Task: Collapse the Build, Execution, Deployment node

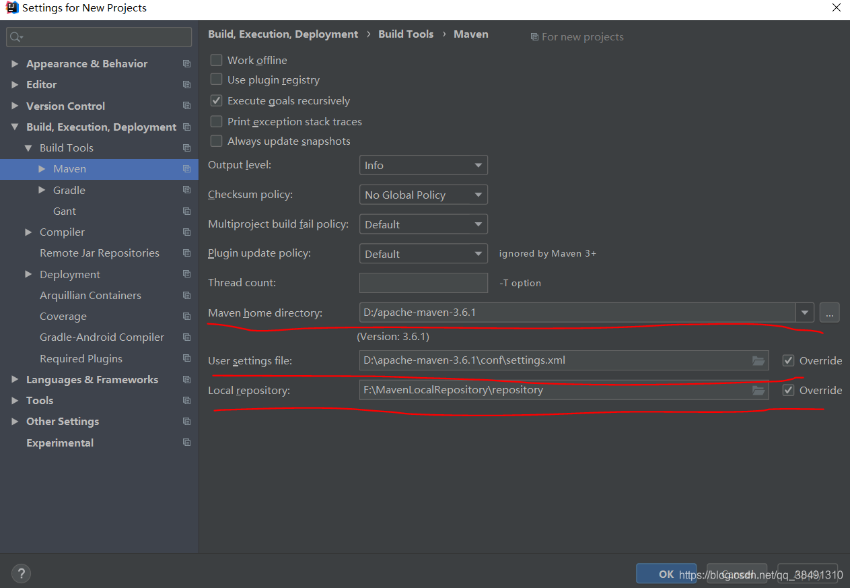Action: [x=15, y=127]
